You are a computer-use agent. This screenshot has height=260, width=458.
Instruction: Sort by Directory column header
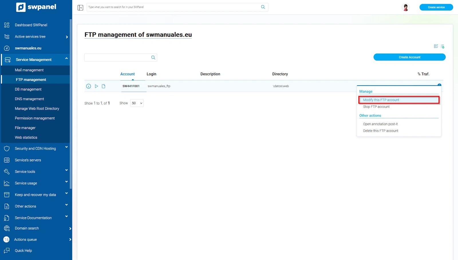click(280, 74)
